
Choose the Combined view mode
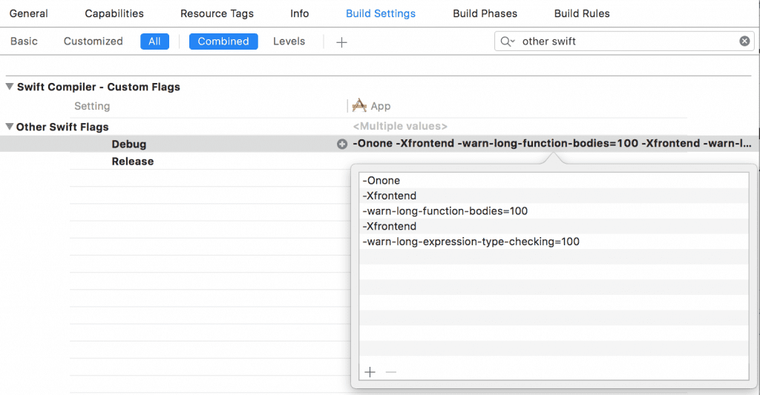223,42
